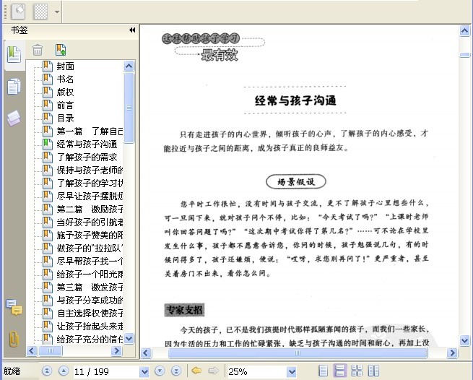Click the bookmark list scroll right arrow
The image size is (473, 380).
click(116, 350)
